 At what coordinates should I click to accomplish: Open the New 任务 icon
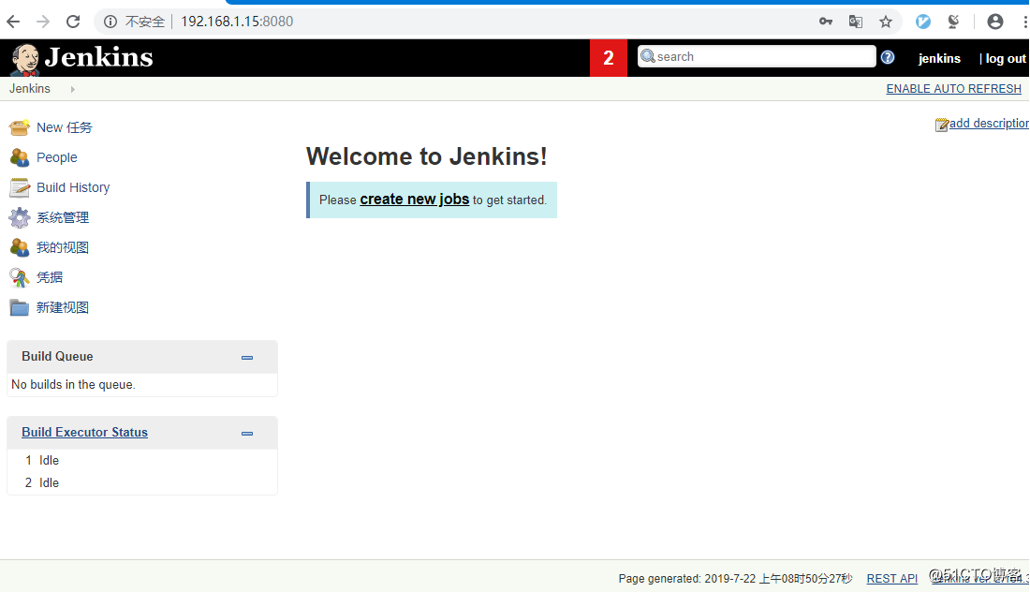click(19, 127)
